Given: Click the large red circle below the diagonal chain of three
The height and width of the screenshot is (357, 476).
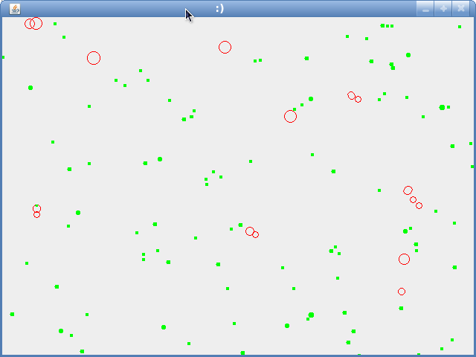Looking at the screenshot, I should (x=404, y=259).
